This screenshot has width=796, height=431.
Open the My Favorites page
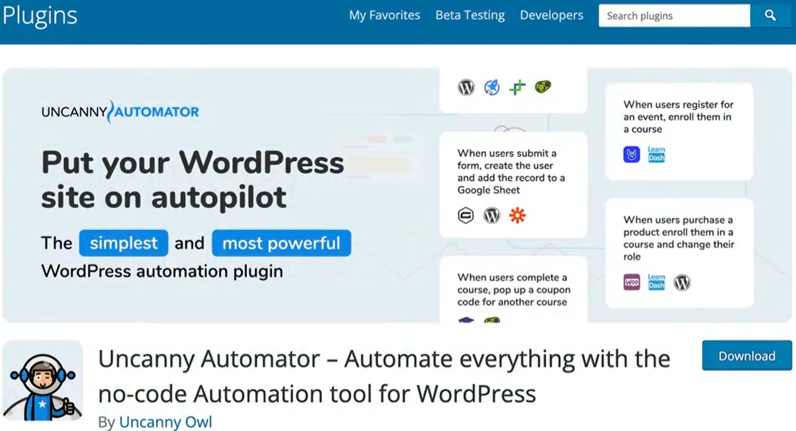384,16
